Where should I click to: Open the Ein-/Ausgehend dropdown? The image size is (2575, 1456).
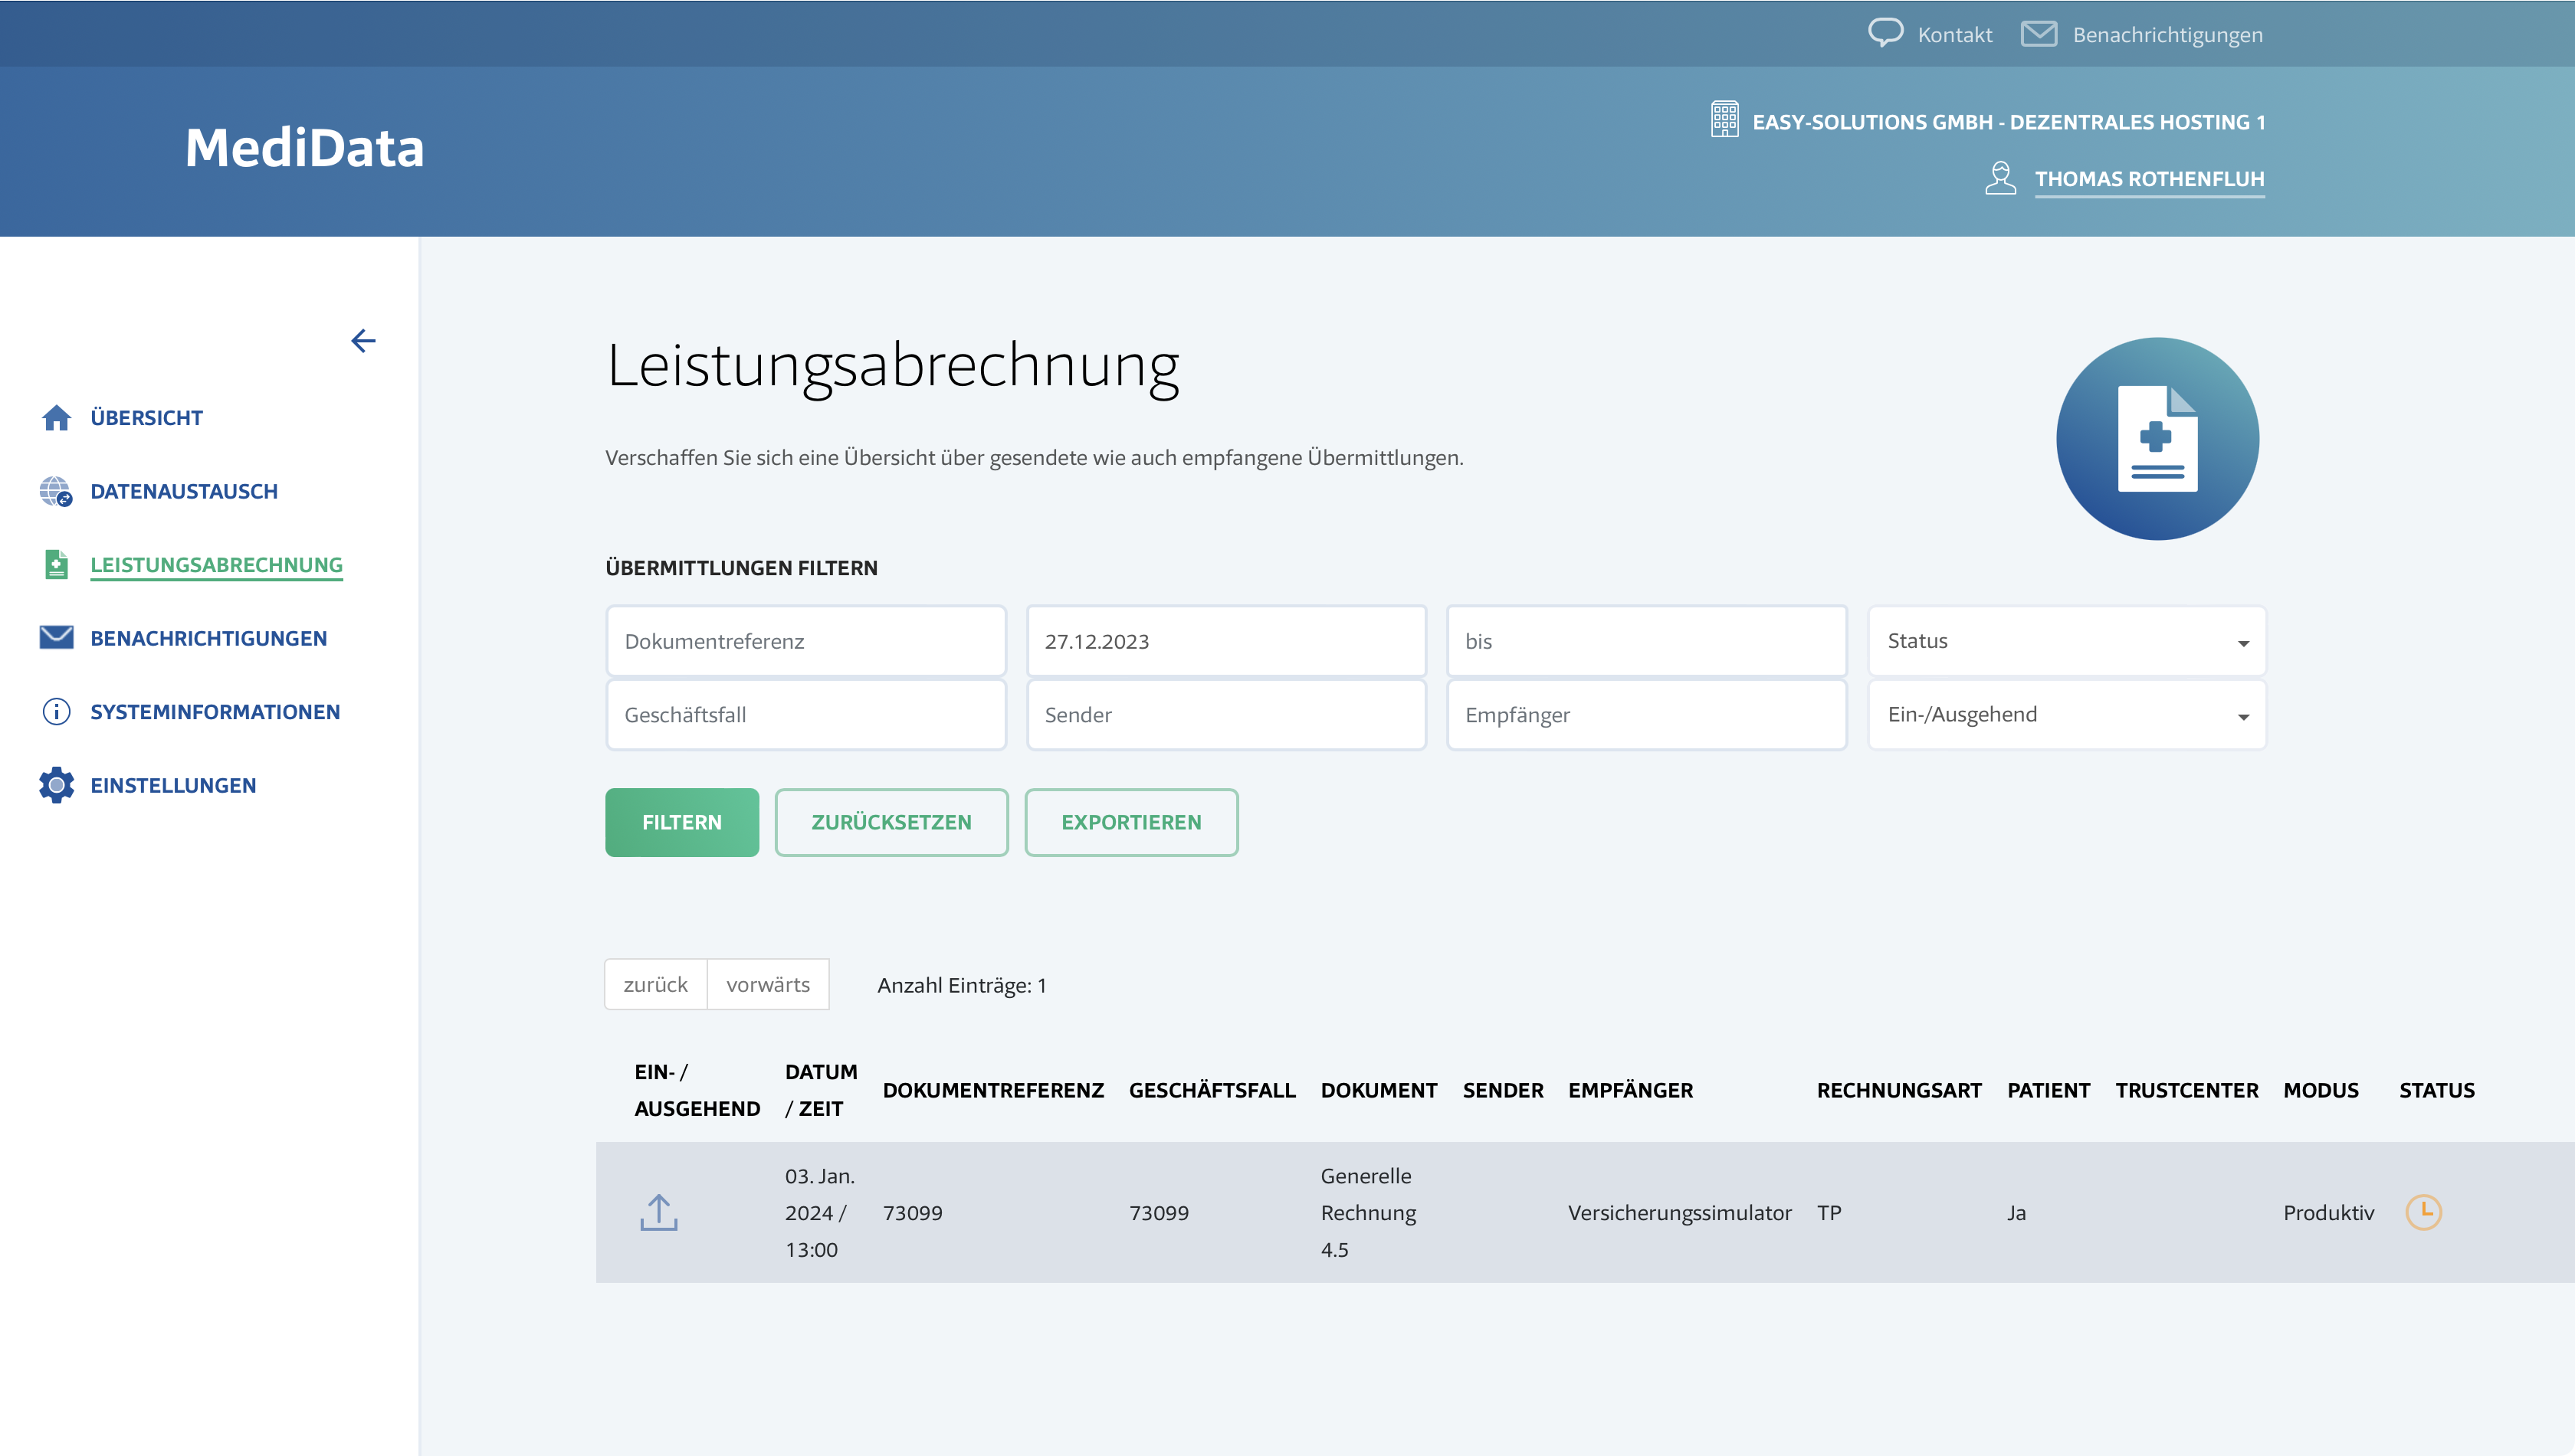2066,714
